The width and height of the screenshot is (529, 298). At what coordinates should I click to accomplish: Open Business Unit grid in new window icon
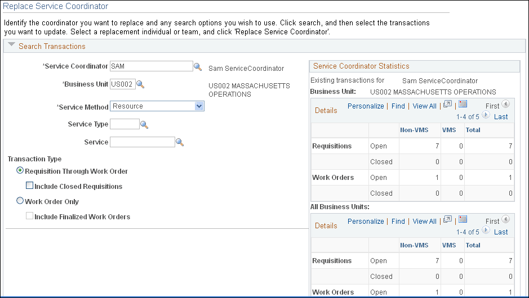click(x=447, y=104)
